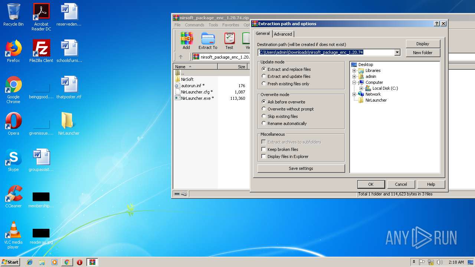Select Extract and replace files option
The image size is (475, 267).
pyautogui.click(x=286, y=69)
